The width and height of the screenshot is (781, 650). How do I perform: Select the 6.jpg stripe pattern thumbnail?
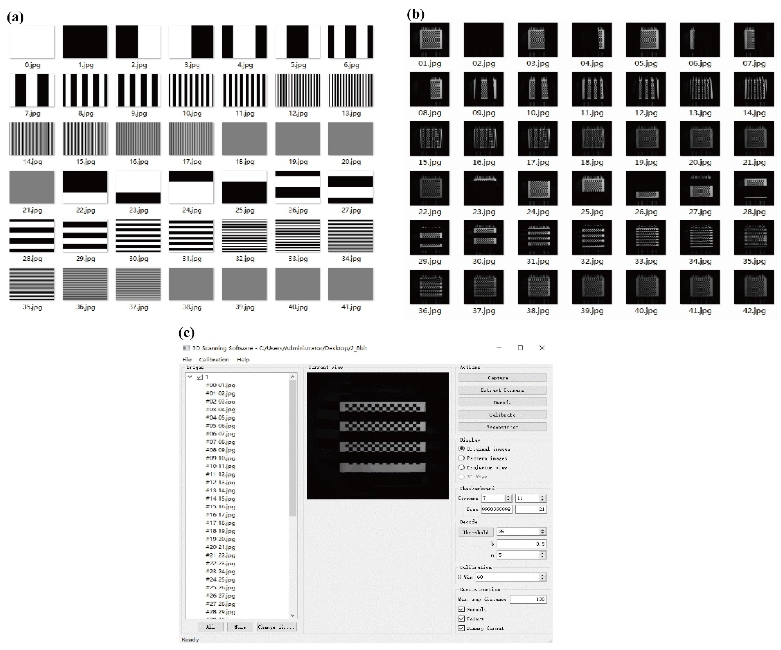pos(350,42)
